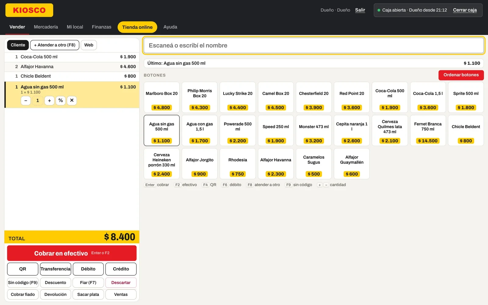Open Fiar (F7)
This screenshot has width=488, height=305.
pos(88,283)
